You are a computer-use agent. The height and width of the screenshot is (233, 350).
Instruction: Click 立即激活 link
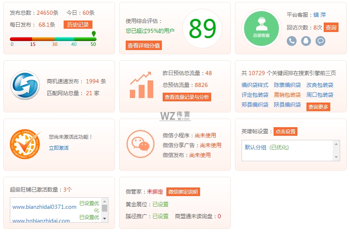pyautogui.click(x=59, y=148)
